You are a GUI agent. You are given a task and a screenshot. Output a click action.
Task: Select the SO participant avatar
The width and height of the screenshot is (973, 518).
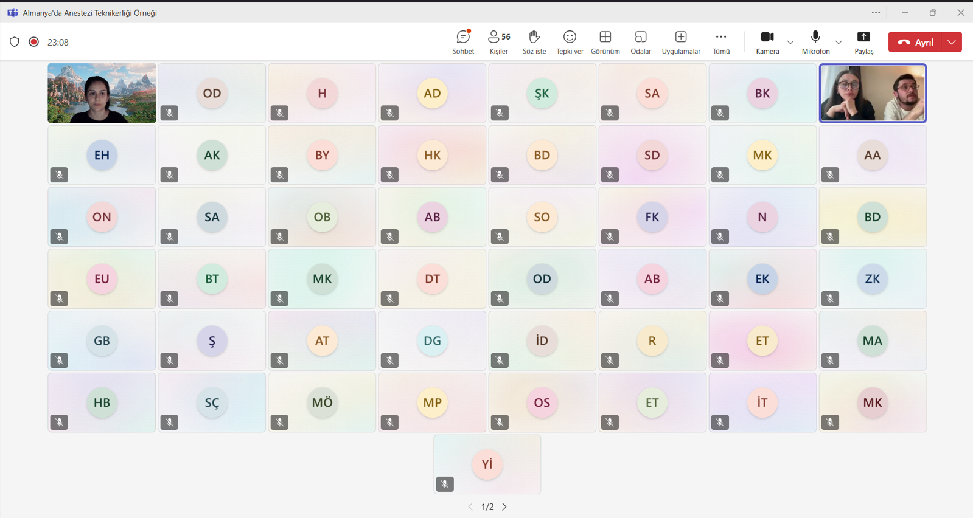click(542, 217)
